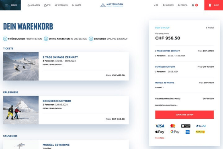Click the TWINT payment logo
Image resolution: width=223 pixels, height=149 pixels.
[x=186, y=126]
